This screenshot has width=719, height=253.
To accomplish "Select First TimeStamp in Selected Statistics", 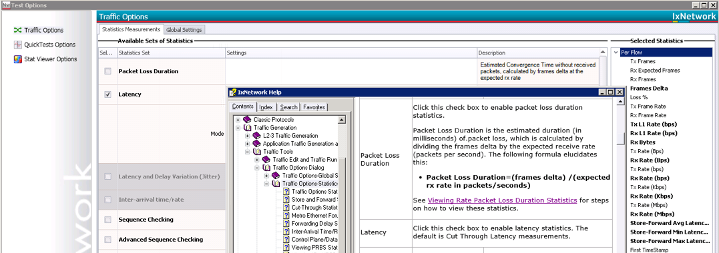I will 650,250.
